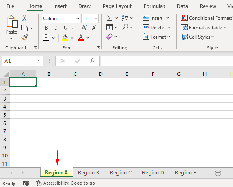
Task: Insert cells using Insert button
Action: [x=153, y=18]
